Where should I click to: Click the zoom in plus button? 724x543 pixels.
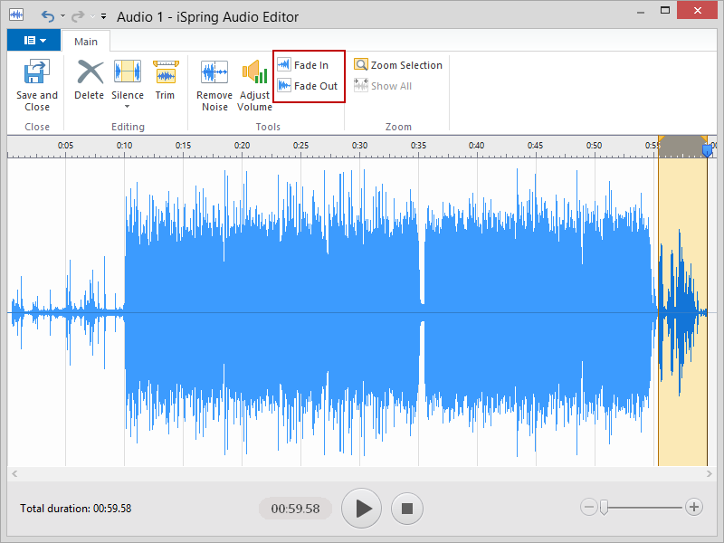[694, 507]
